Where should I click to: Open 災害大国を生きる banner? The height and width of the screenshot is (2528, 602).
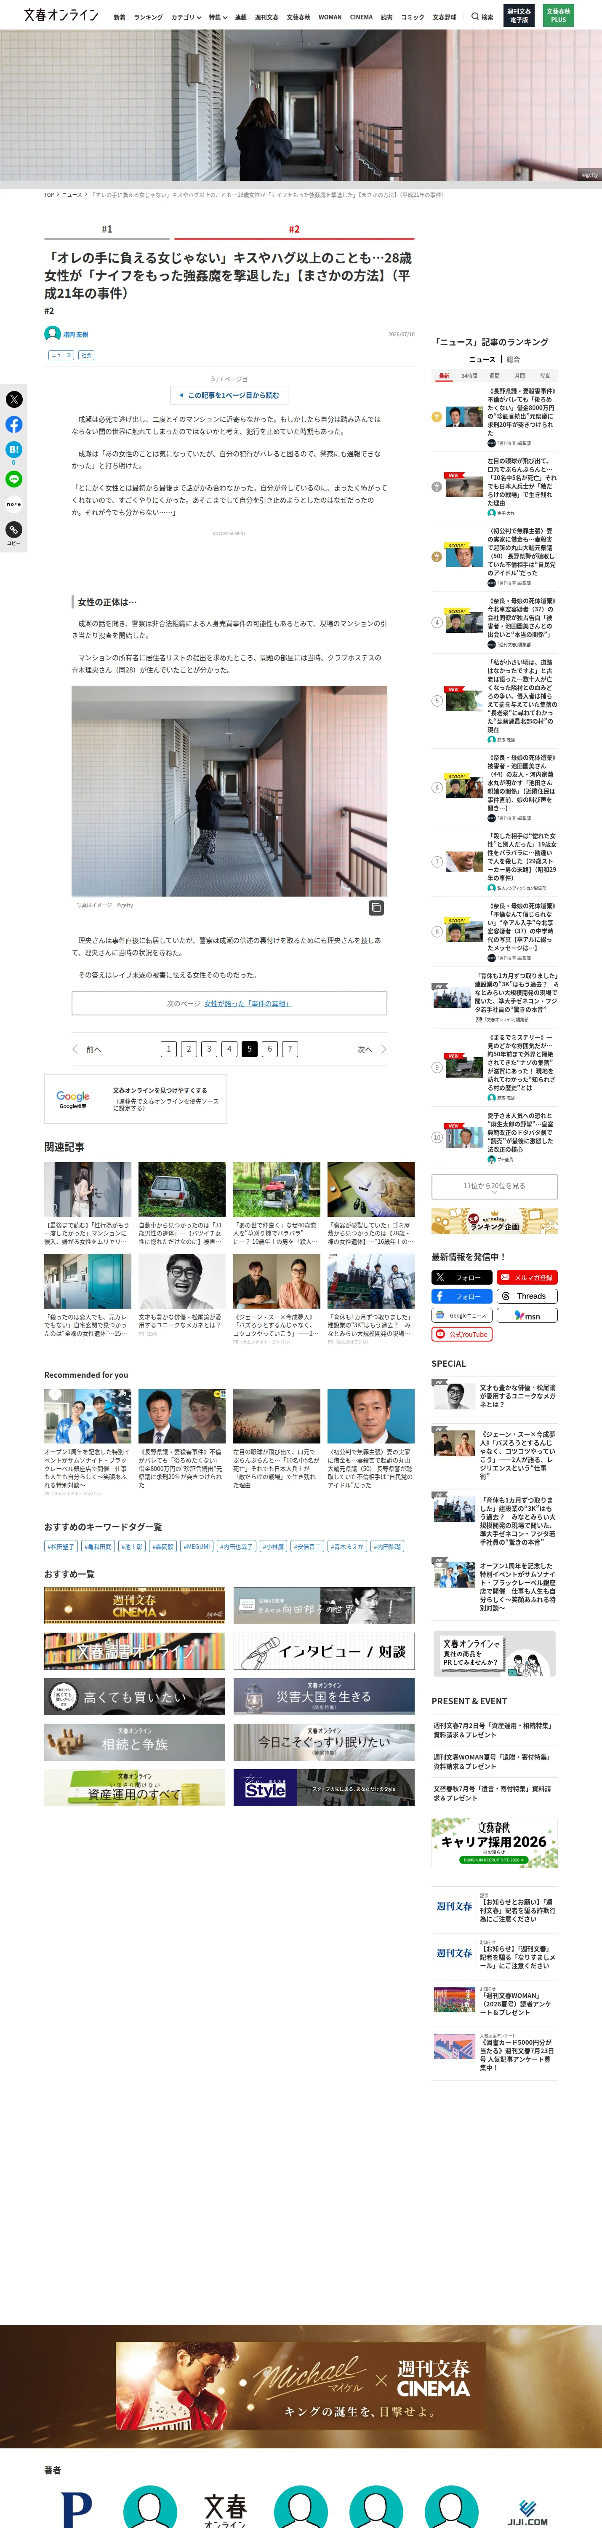click(x=324, y=1697)
